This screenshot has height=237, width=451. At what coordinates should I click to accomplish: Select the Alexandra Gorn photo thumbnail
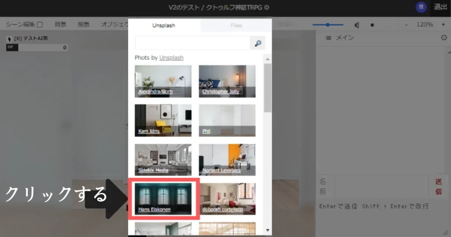[x=163, y=81]
